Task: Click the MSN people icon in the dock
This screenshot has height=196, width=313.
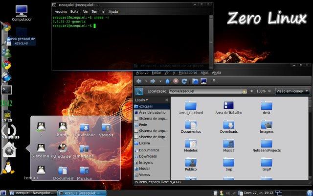Action: pos(6,53)
